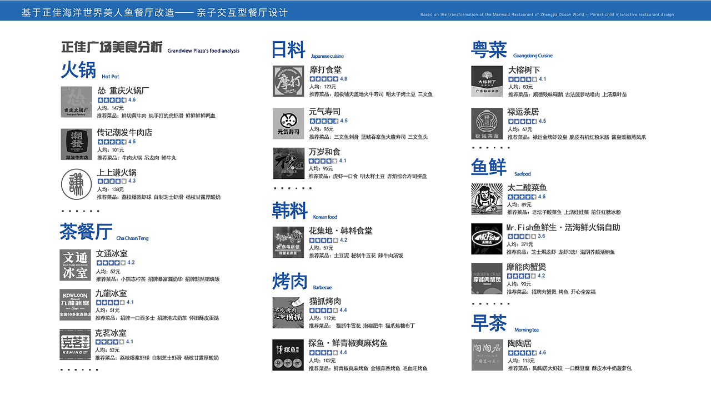The width and height of the screenshot is (711, 400).
Task: Click the restaurant name 传记潮发牛肉店
Action: coord(124,132)
